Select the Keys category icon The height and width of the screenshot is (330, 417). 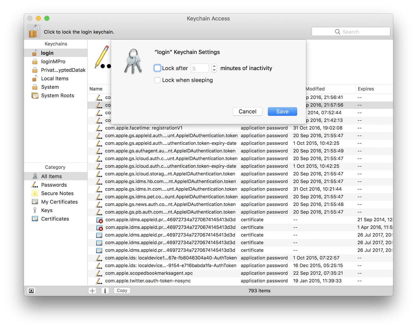tap(35, 210)
